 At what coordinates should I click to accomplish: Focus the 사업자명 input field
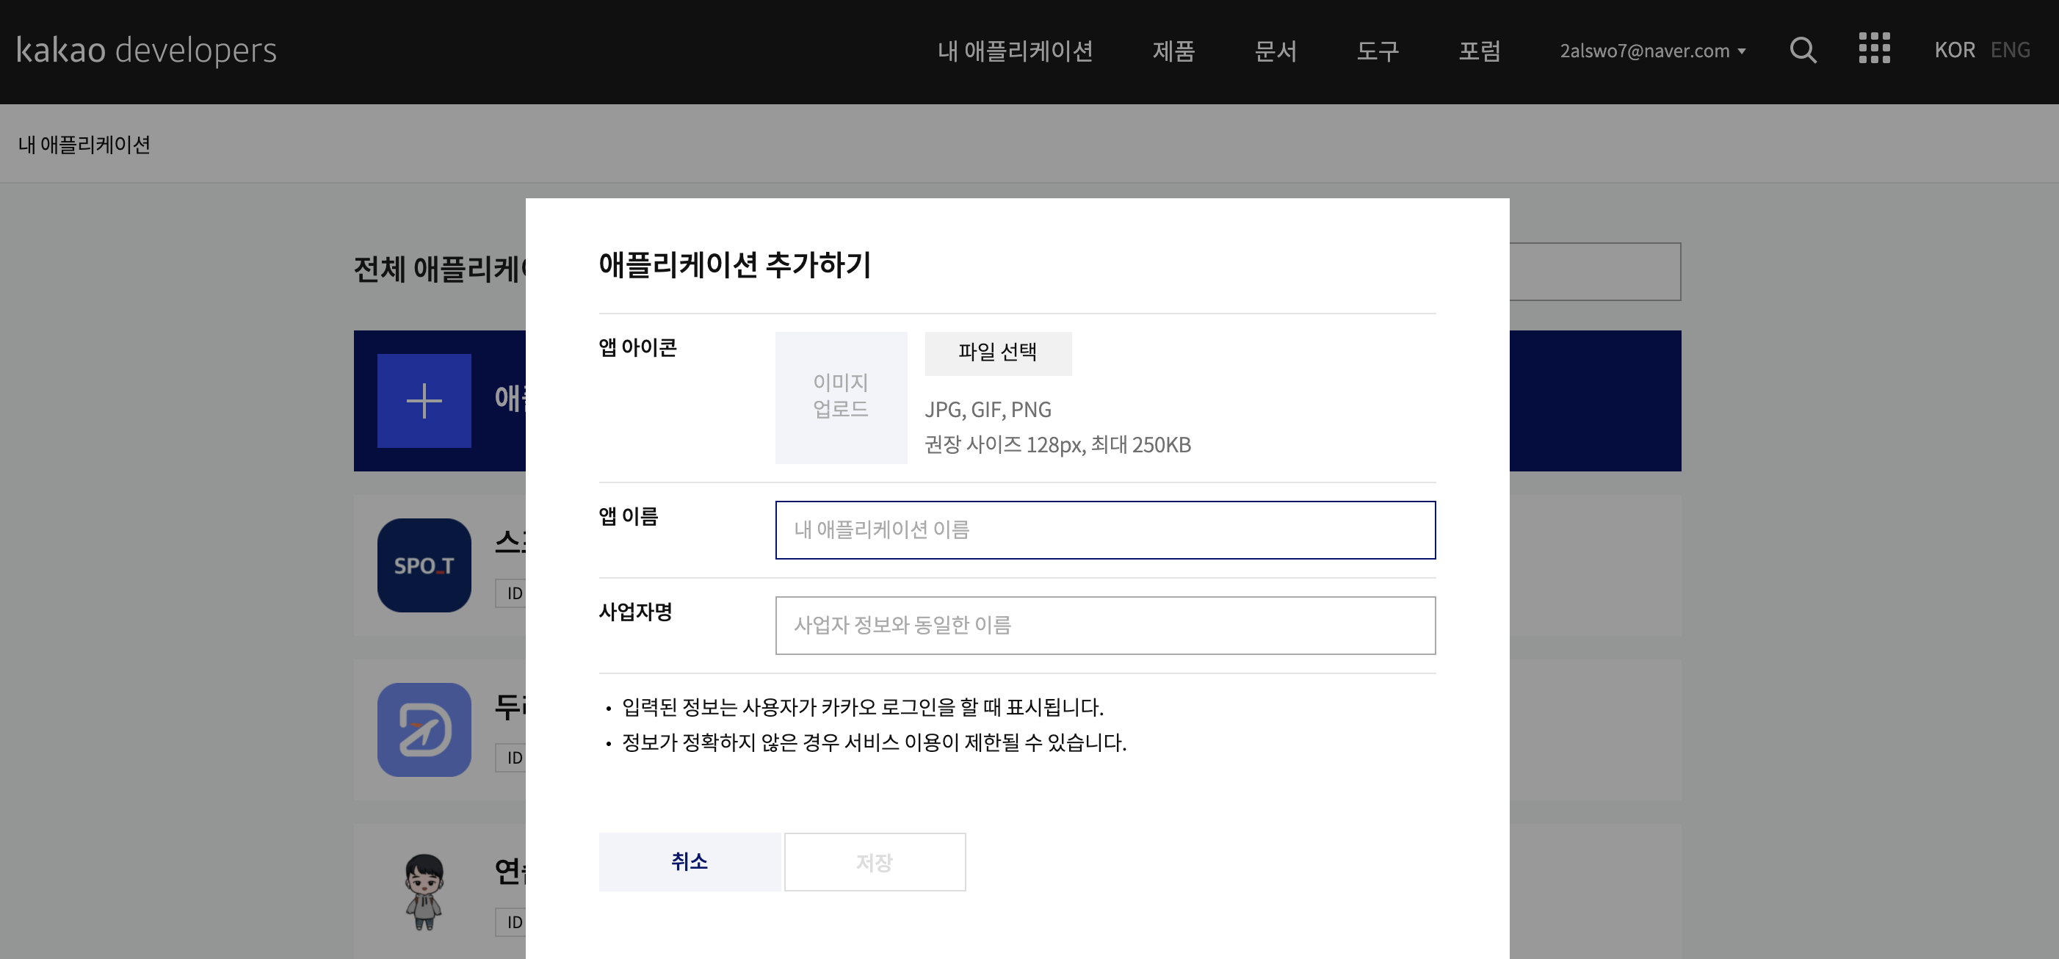pos(1104,625)
